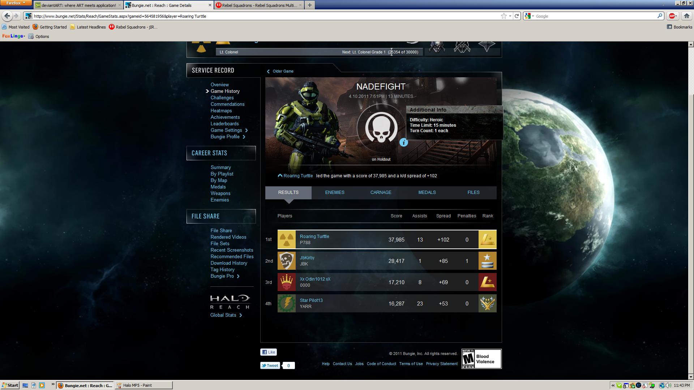Click the blue info icon near skull emblem
The width and height of the screenshot is (694, 390).
point(403,143)
